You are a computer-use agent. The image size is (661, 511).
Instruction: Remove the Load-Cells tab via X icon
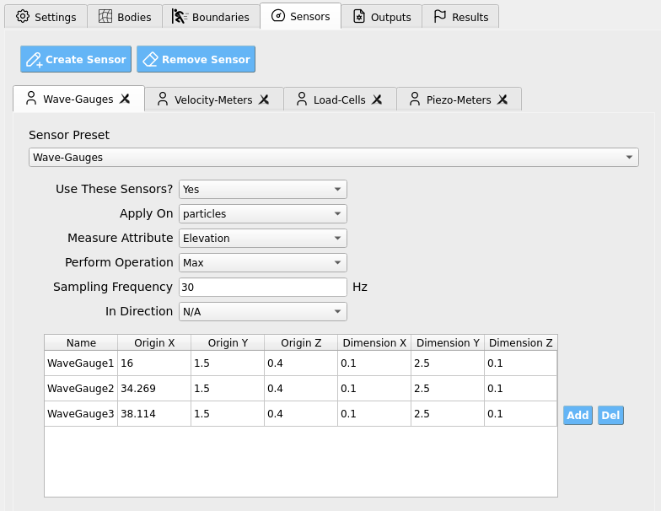click(x=377, y=100)
